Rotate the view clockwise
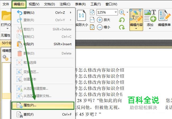 [122, 27]
